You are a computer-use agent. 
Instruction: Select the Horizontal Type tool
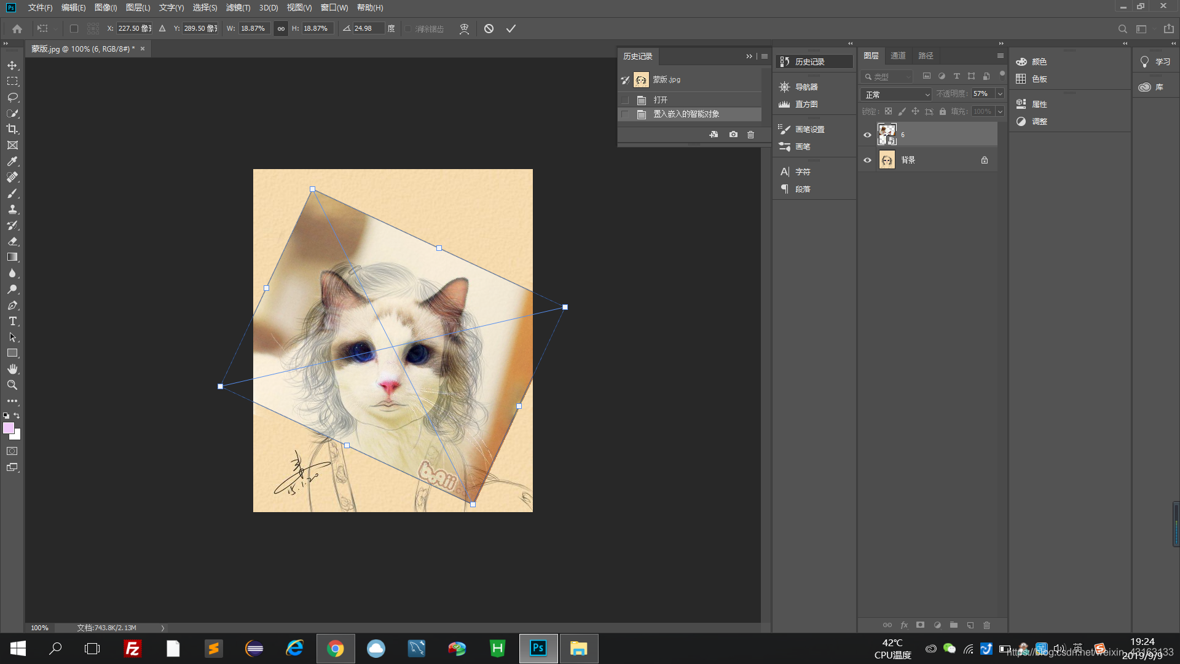[x=12, y=322]
